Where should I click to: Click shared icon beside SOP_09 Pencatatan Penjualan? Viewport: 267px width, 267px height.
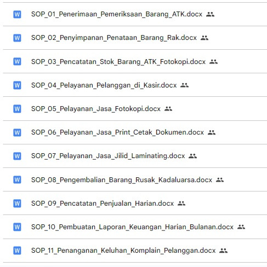coord(181,204)
